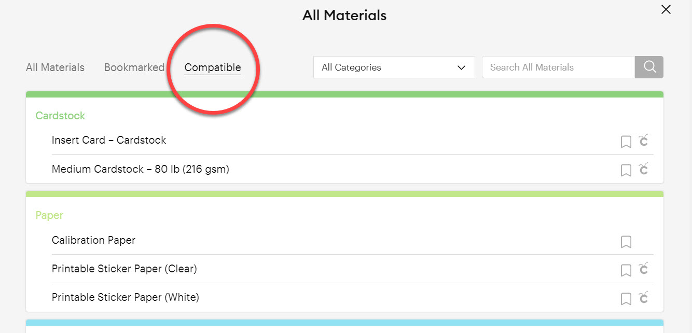Select the Compatible tab
This screenshot has width=692, height=333.
point(213,67)
